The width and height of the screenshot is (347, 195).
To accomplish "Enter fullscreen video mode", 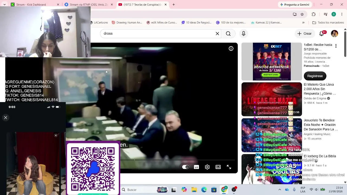I will [x=229, y=167].
